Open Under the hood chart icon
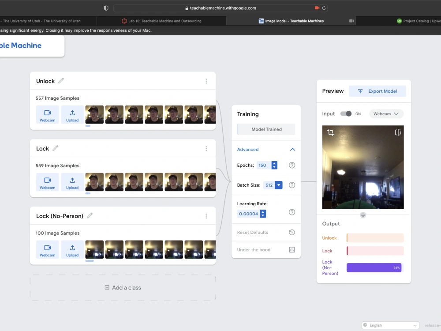Image resolution: width=441 pixels, height=331 pixels. [x=292, y=250]
